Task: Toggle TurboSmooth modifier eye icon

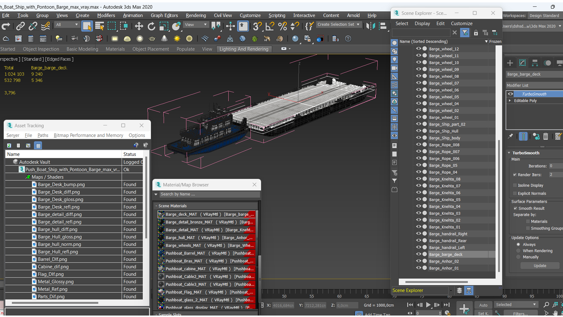Action: click(x=511, y=94)
